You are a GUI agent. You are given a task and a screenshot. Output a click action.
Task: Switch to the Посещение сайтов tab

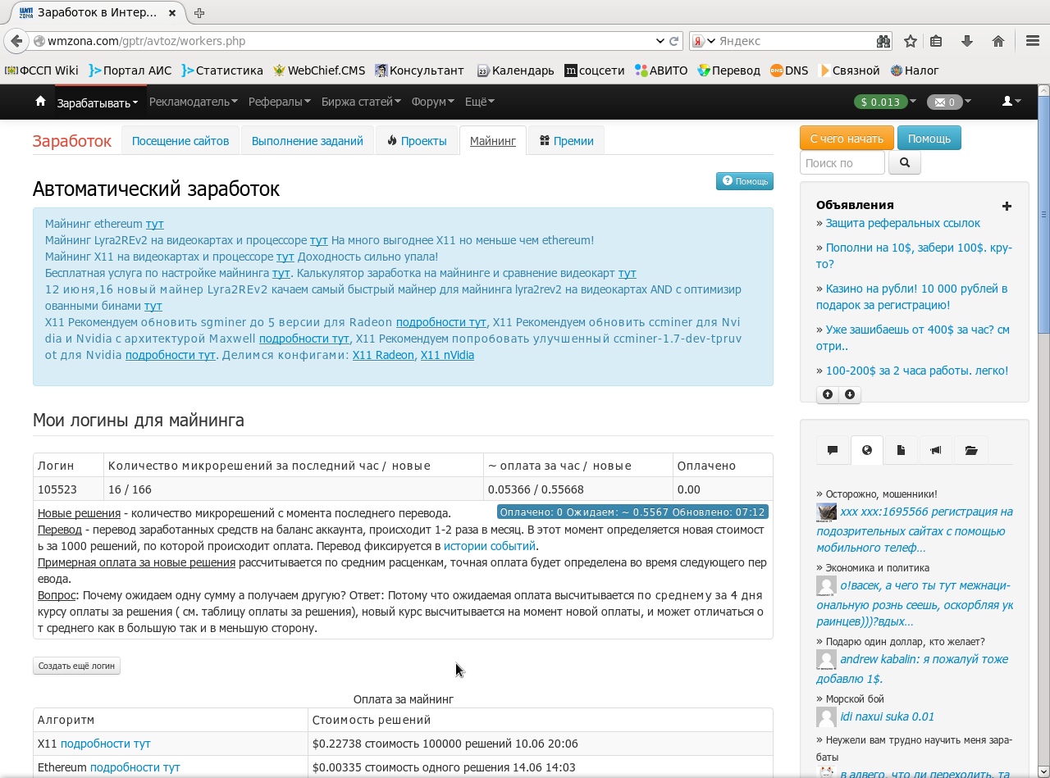180,141
